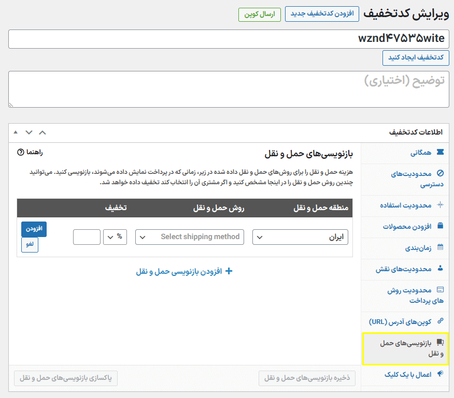Click the کوپن‌های آدرس URL link icon
The width and height of the screenshot is (454, 398).
pos(441,321)
